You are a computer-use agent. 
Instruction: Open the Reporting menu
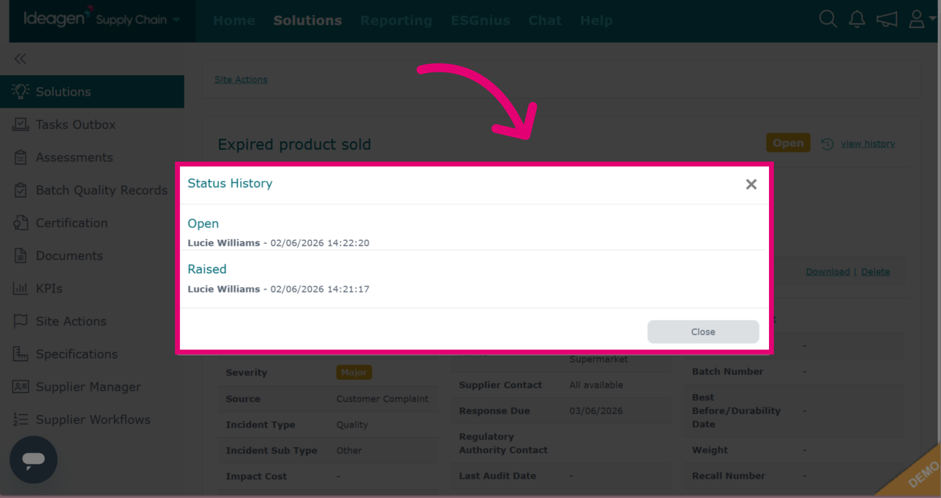coord(396,21)
